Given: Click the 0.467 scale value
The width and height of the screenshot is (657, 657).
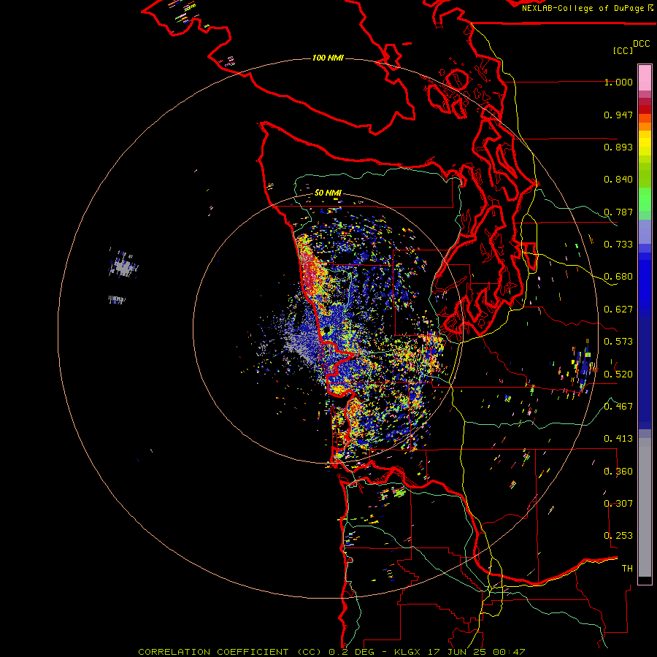Looking at the screenshot, I should tap(618, 407).
